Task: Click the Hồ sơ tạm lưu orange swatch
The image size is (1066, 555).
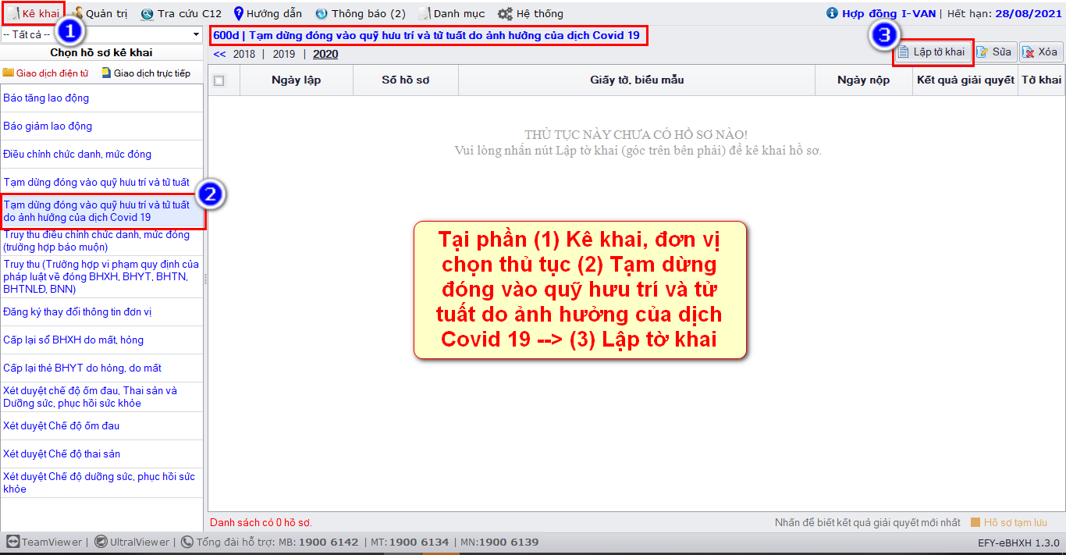Action: [x=975, y=523]
